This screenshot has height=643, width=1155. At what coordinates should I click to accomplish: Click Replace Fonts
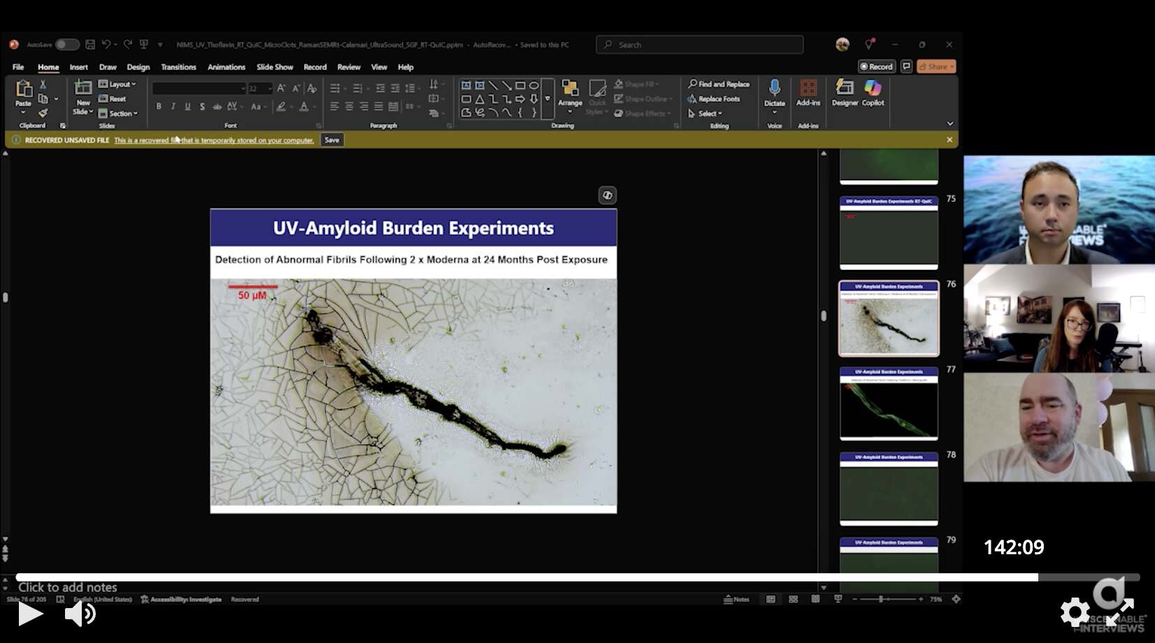tap(714, 99)
